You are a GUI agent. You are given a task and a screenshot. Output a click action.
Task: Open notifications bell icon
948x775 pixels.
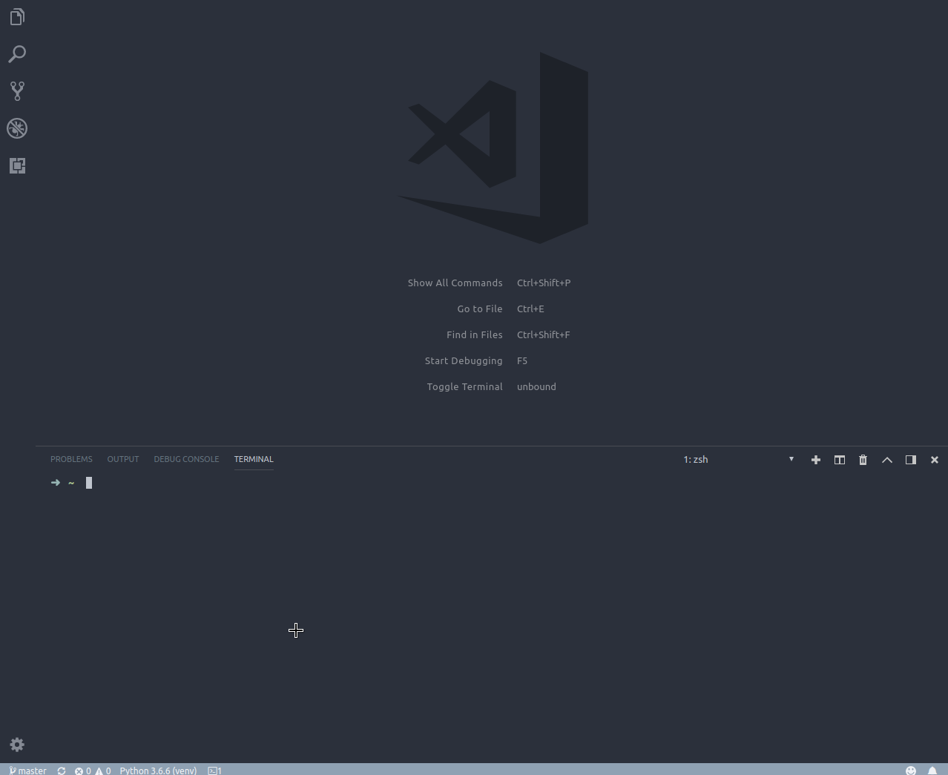point(932,770)
